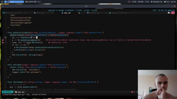This screenshot has width=177, height=99.
Task: Close the main.go buffer tab
Action: (x=52, y=13)
